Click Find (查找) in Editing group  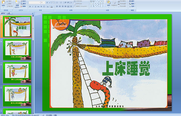click(132, 1)
